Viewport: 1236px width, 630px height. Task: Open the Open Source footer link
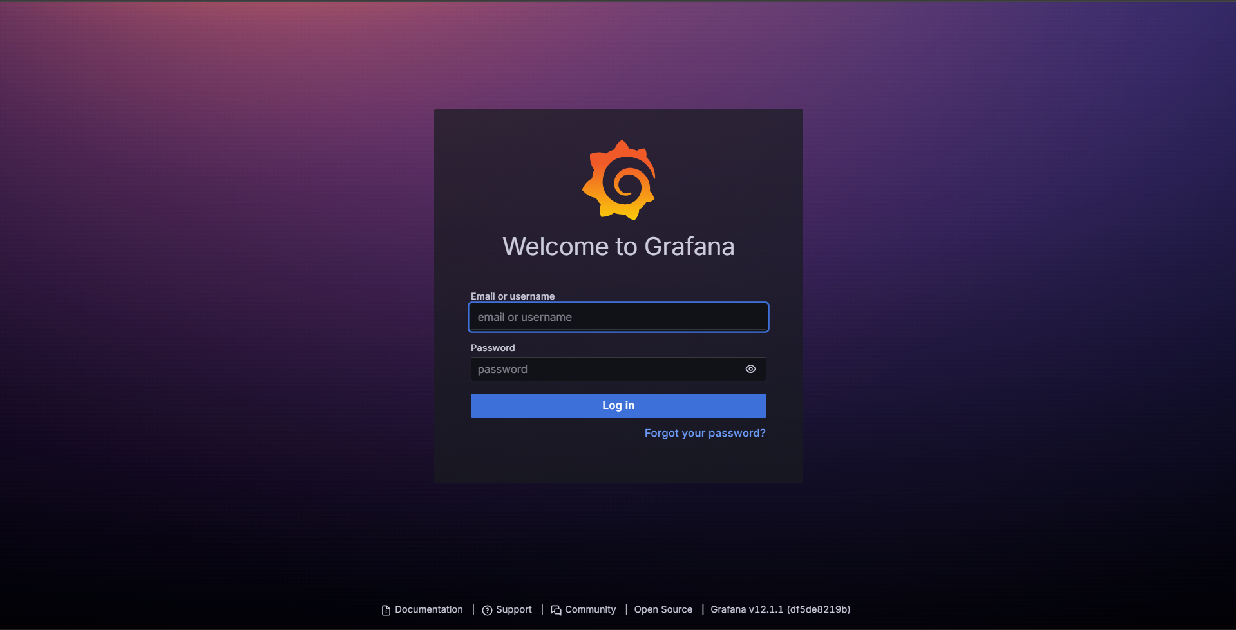pyautogui.click(x=663, y=609)
